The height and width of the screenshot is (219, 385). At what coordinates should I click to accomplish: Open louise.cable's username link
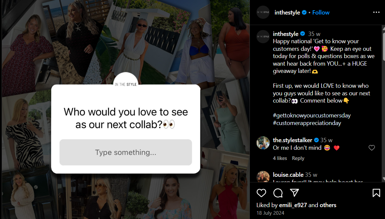tap(288, 175)
